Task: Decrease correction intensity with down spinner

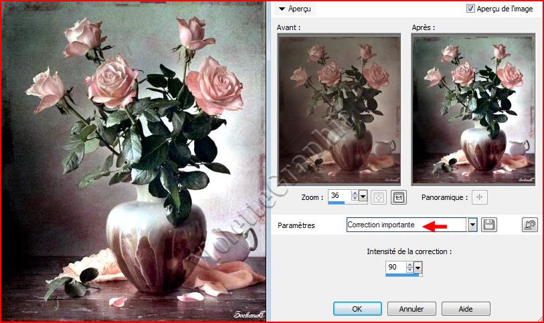Action: pos(410,270)
